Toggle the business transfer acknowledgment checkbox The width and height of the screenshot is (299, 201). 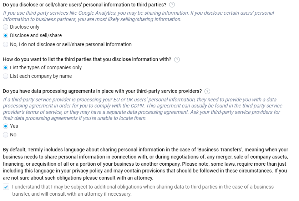(6, 187)
